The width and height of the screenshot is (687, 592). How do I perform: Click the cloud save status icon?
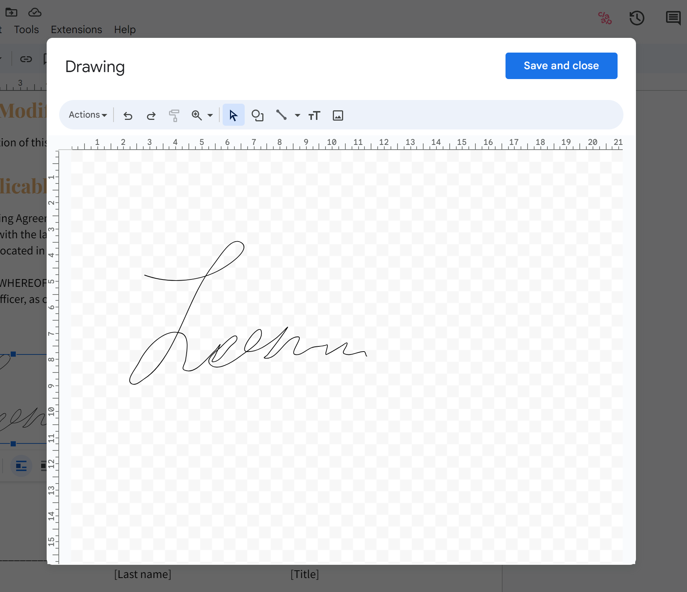tap(35, 12)
